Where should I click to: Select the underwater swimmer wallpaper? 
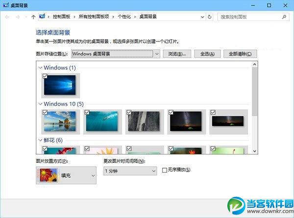click(102, 121)
